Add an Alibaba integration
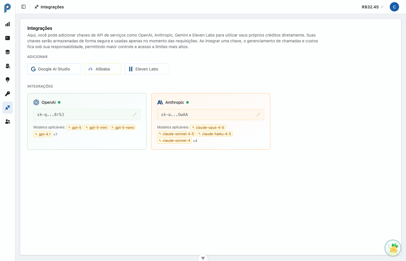Image resolution: width=406 pixels, height=261 pixels. 103,69
